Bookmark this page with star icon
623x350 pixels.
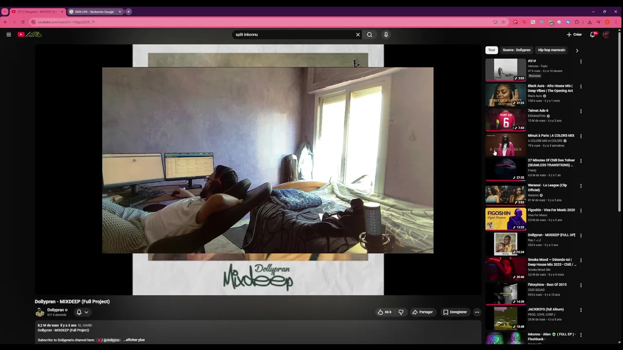point(503,22)
